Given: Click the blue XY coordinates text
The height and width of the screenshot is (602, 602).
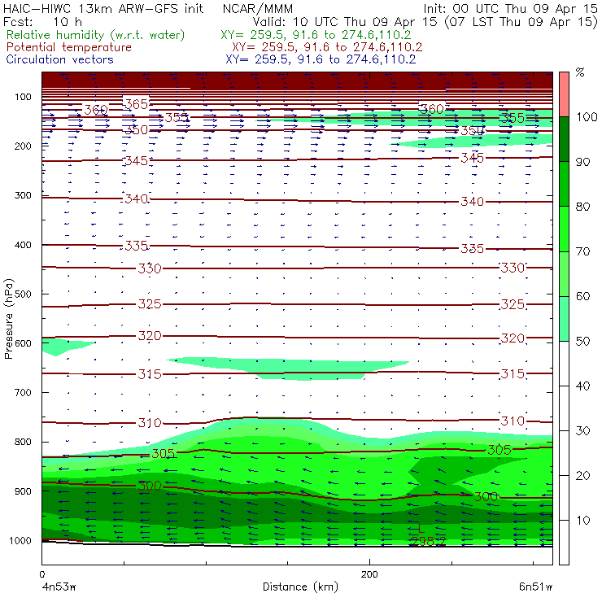Looking at the screenshot, I should coord(321,59).
